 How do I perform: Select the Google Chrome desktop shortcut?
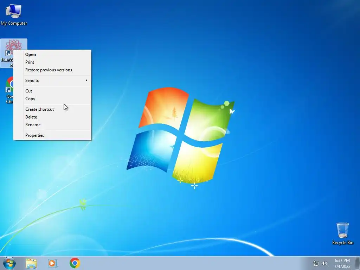coord(9,90)
